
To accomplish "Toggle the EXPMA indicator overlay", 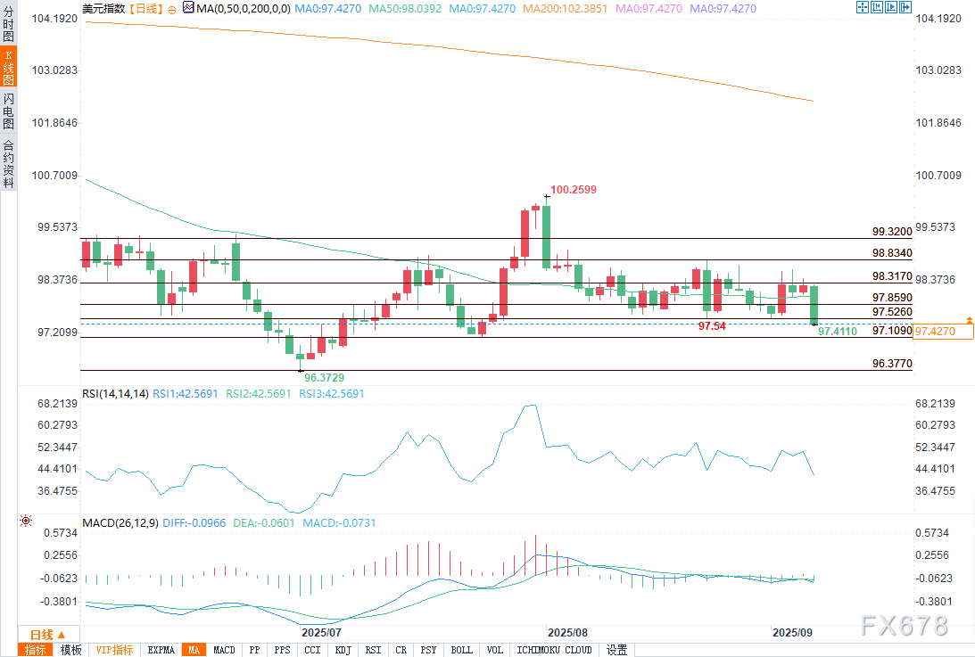I will pos(161,650).
